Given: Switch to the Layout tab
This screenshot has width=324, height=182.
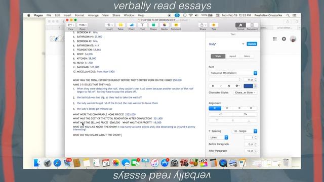Looking at the screenshot, I should click(232, 56).
